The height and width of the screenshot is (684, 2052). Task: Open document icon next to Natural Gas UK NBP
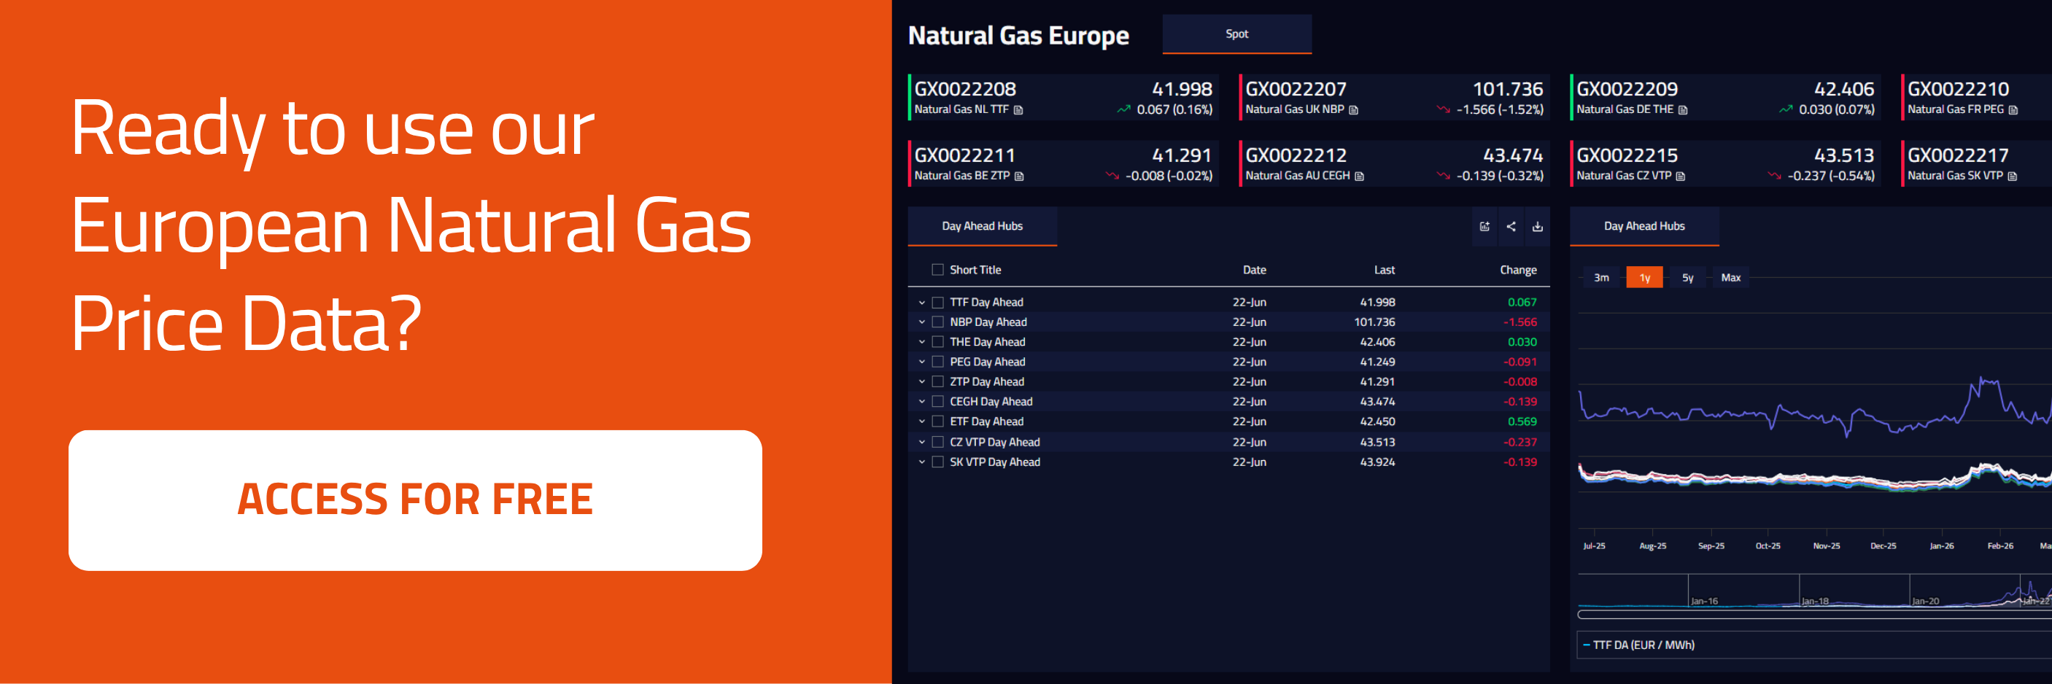[1353, 110]
